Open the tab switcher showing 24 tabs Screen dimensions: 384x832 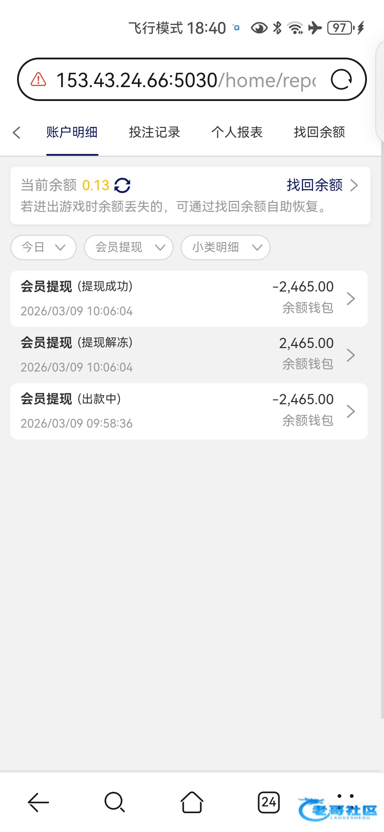[269, 802]
